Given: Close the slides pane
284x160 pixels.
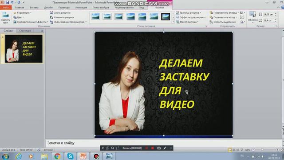Looking at the screenshot, I should (x=42, y=31).
